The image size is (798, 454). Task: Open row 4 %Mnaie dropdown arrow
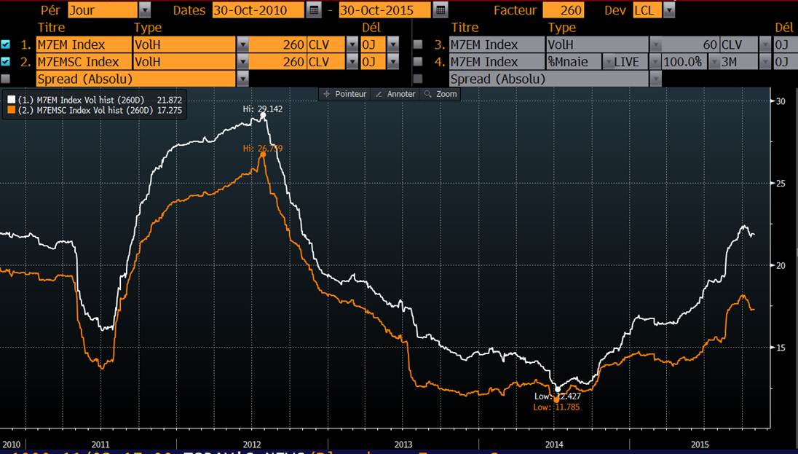608,62
